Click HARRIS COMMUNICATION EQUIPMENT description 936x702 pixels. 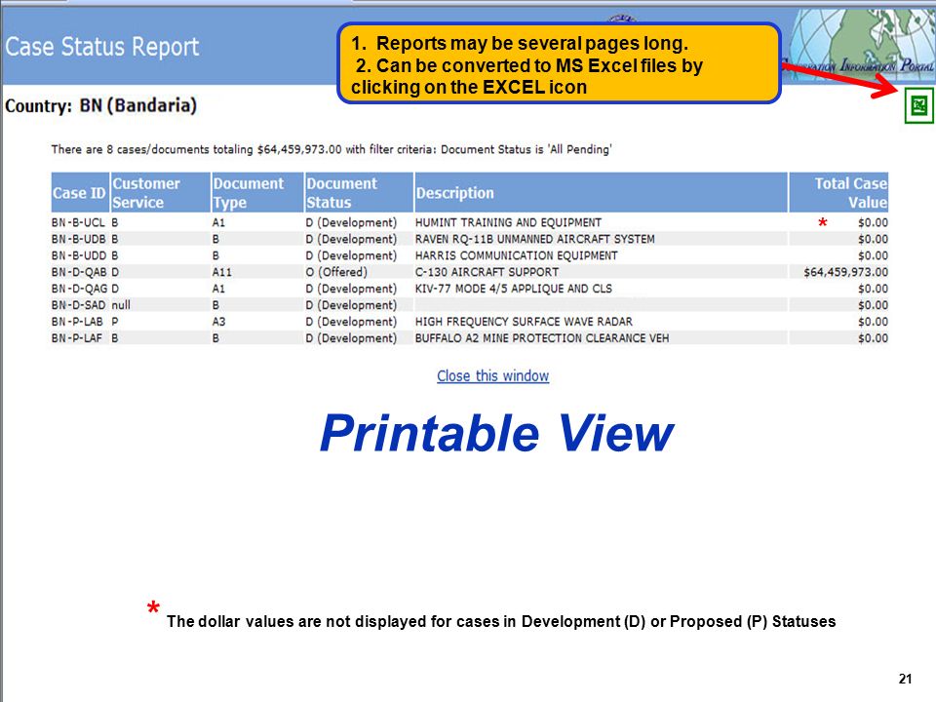pos(517,255)
